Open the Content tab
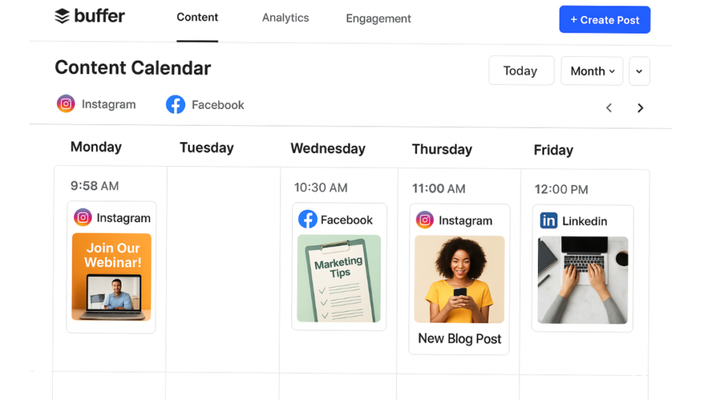 pyautogui.click(x=197, y=17)
